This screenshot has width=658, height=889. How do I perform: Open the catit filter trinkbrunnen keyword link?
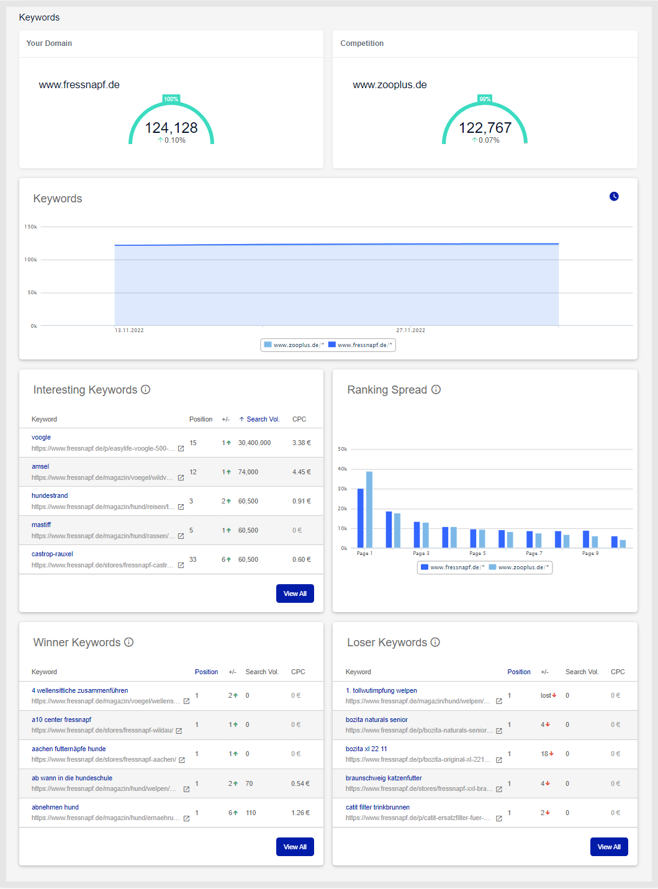click(377, 807)
